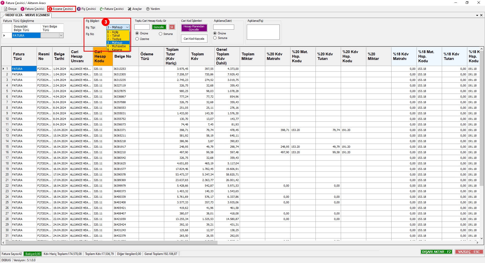Click the Cari Hesap Kodu column header
Image resolution: width=485 pixels, height=263 pixels.
[x=103, y=56]
